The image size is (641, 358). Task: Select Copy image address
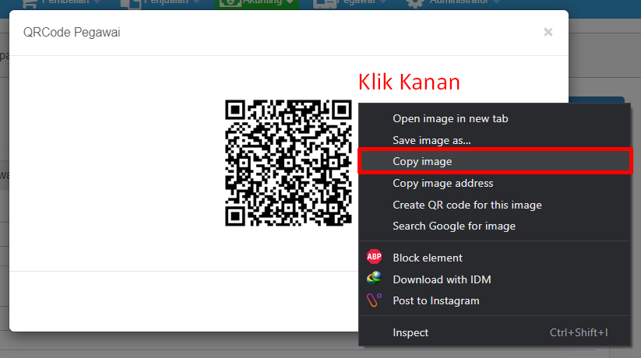coord(495,183)
